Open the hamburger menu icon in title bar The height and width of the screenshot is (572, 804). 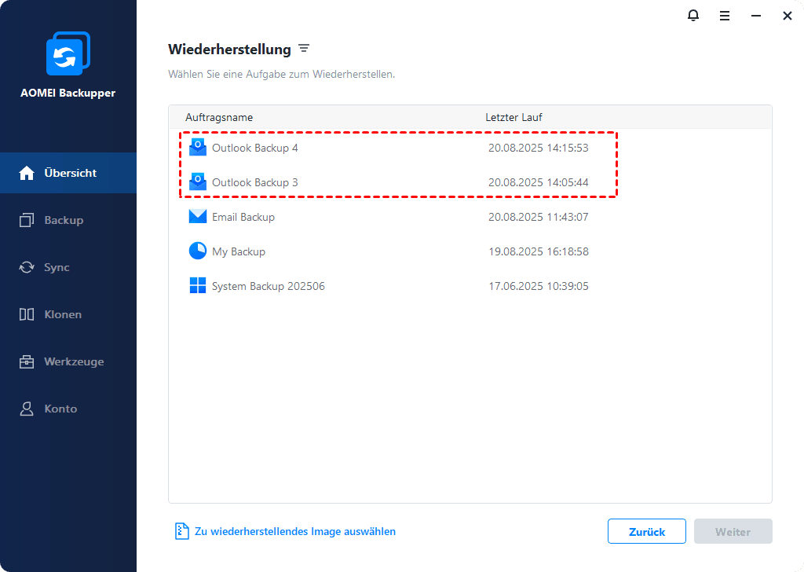coord(725,16)
